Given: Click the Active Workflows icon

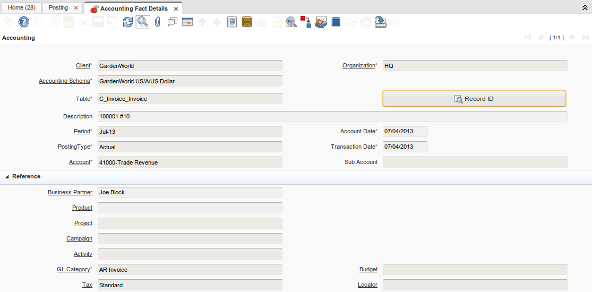Looking at the screenshot, I should point(306,22).
